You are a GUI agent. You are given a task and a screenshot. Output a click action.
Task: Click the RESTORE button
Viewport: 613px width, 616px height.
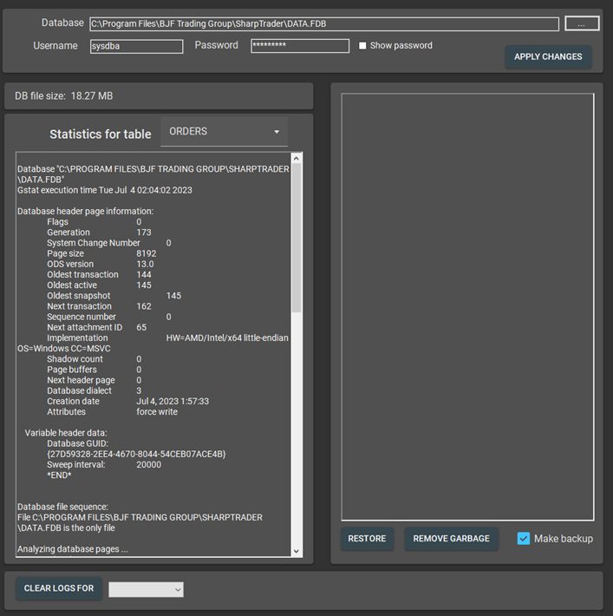click(367, 539)
